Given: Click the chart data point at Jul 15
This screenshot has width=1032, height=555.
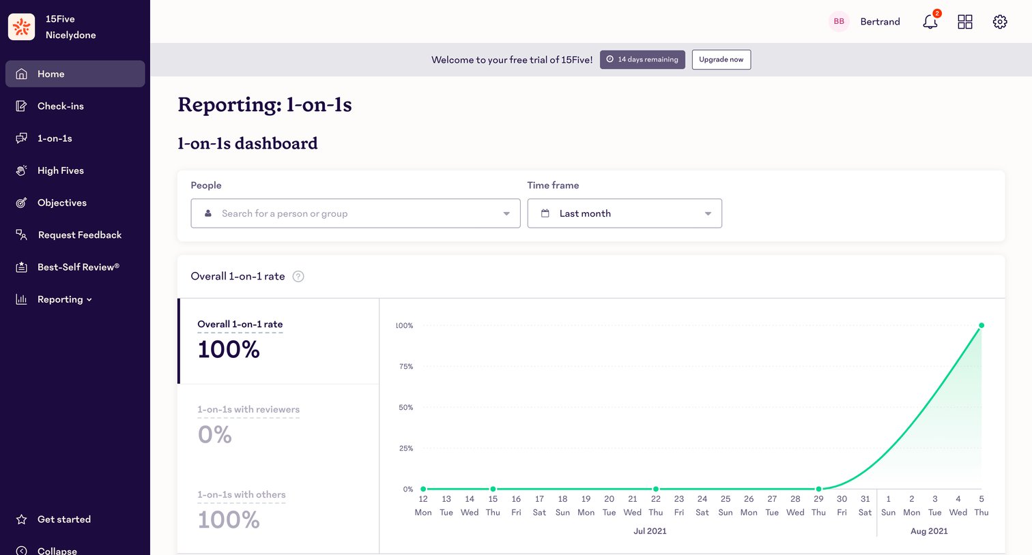Looking at the screenshot, I should click(493, 489).
